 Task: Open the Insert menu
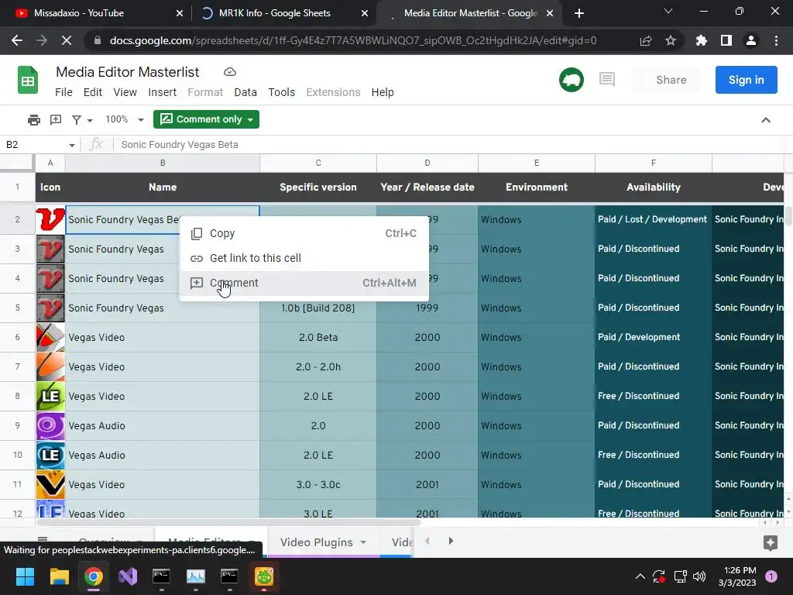[x=162, y=92]
